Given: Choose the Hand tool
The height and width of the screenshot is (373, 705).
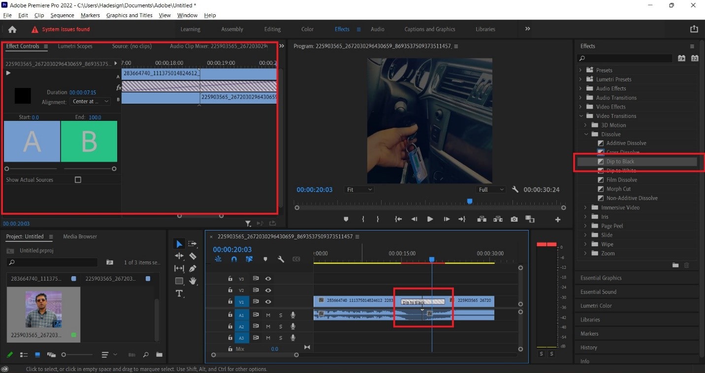Looking at the screenshot, I should 192,281.
